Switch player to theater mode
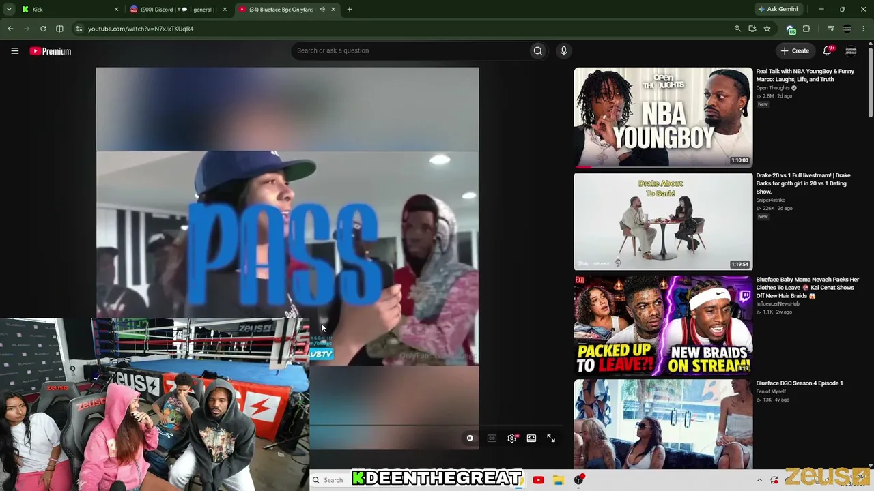 (531, 438)
